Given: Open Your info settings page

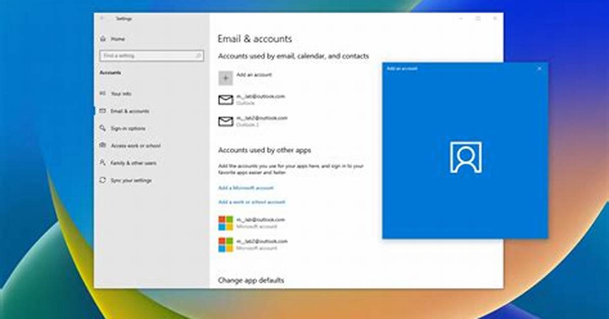Looking at the screenshot, I should pos(121,94).
